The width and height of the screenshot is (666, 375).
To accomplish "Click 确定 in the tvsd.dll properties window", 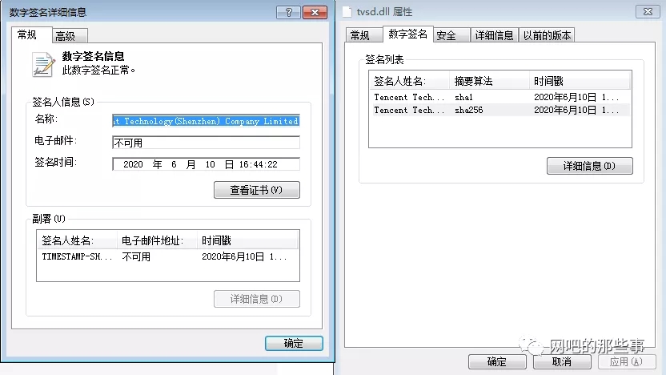I will 497,362.
